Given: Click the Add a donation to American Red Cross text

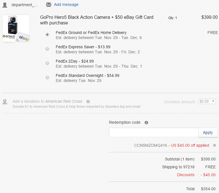Looking at the screenshot, I should pyautogui.click(x=47, y=101).
